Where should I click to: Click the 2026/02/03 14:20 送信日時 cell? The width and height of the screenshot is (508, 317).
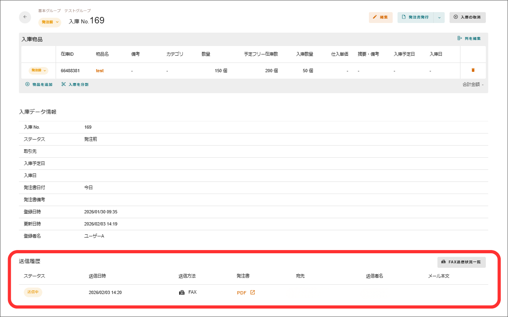click(x=105, y=292)
